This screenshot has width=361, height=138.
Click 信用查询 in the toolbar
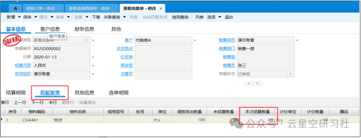[x=180, y=17]
